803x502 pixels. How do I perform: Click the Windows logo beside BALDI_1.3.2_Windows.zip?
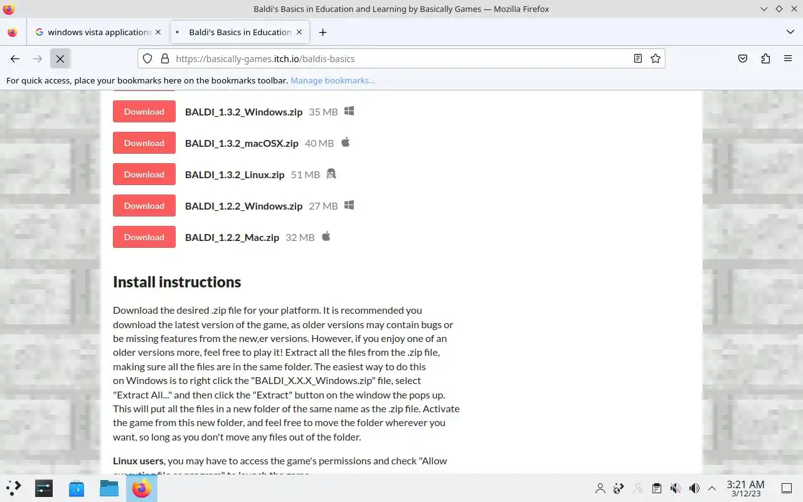349,111
